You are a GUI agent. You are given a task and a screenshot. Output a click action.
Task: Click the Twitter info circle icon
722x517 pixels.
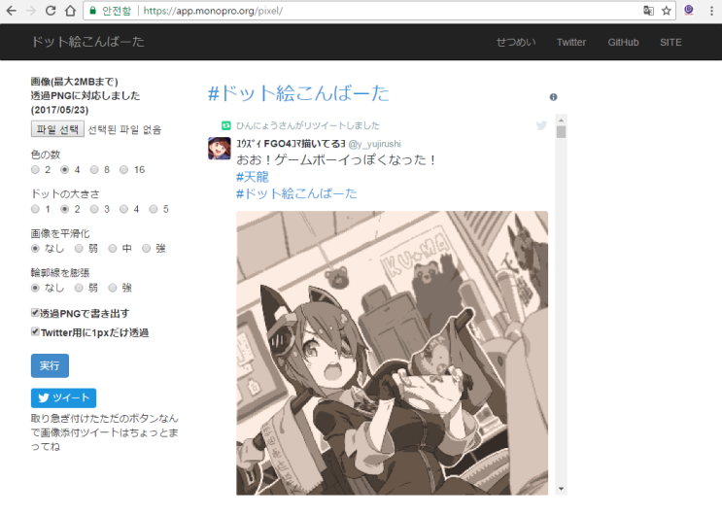[554, 96]
